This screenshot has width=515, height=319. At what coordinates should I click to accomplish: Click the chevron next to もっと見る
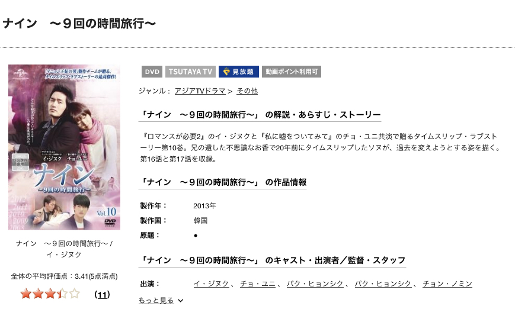(180, 301)
